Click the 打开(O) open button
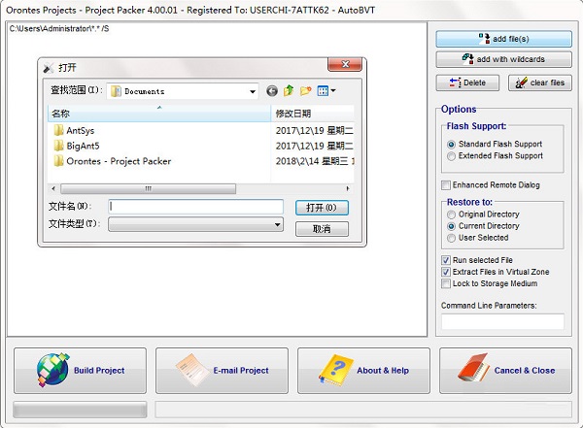 (322, 208)
